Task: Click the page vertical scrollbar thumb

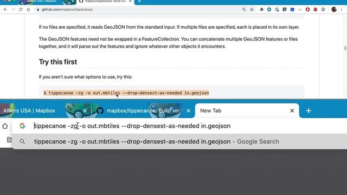Action: coord(345,48)
